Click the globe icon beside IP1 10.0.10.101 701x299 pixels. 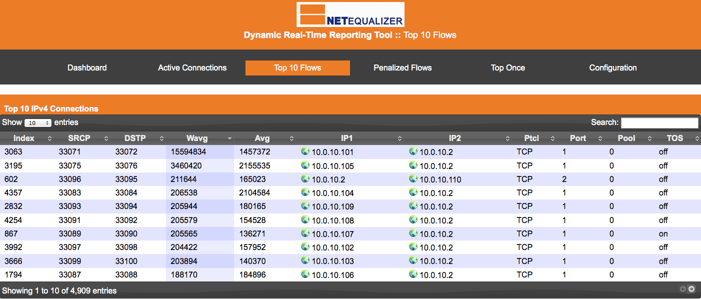click(x=305, y=151)
